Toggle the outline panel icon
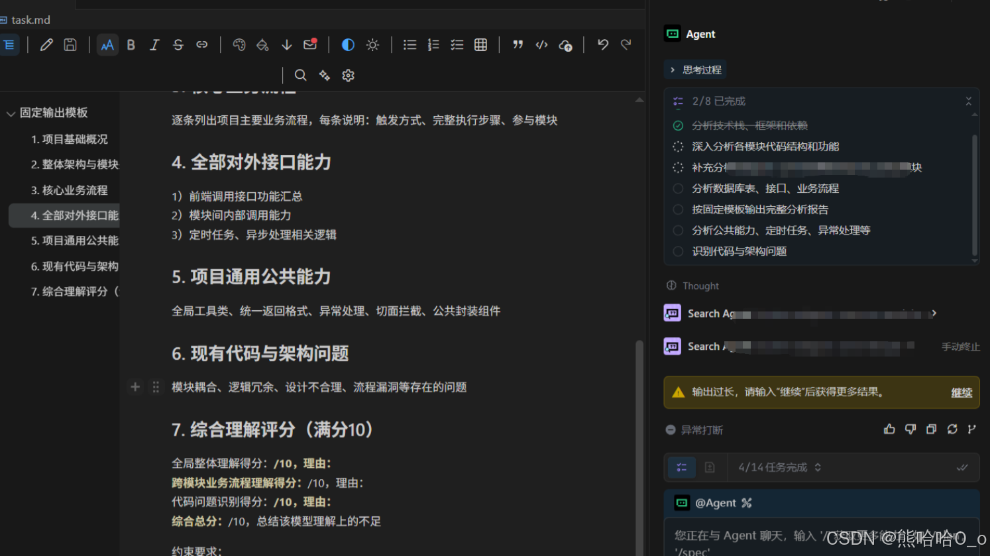990x556 pixels. pos(9,45)
